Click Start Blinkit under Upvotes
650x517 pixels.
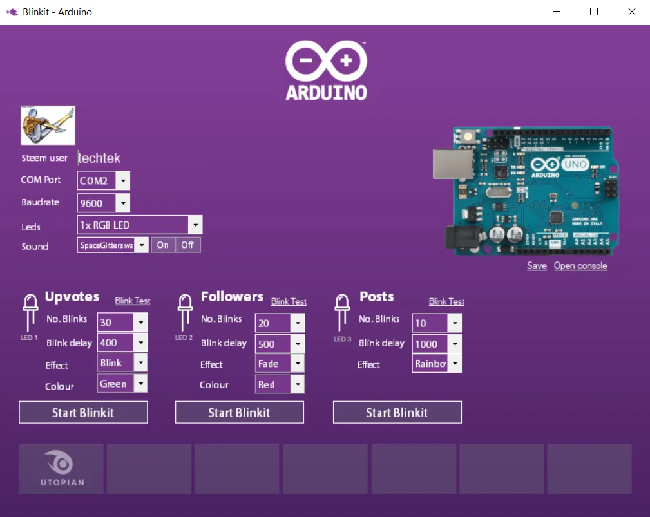(83, 412)
